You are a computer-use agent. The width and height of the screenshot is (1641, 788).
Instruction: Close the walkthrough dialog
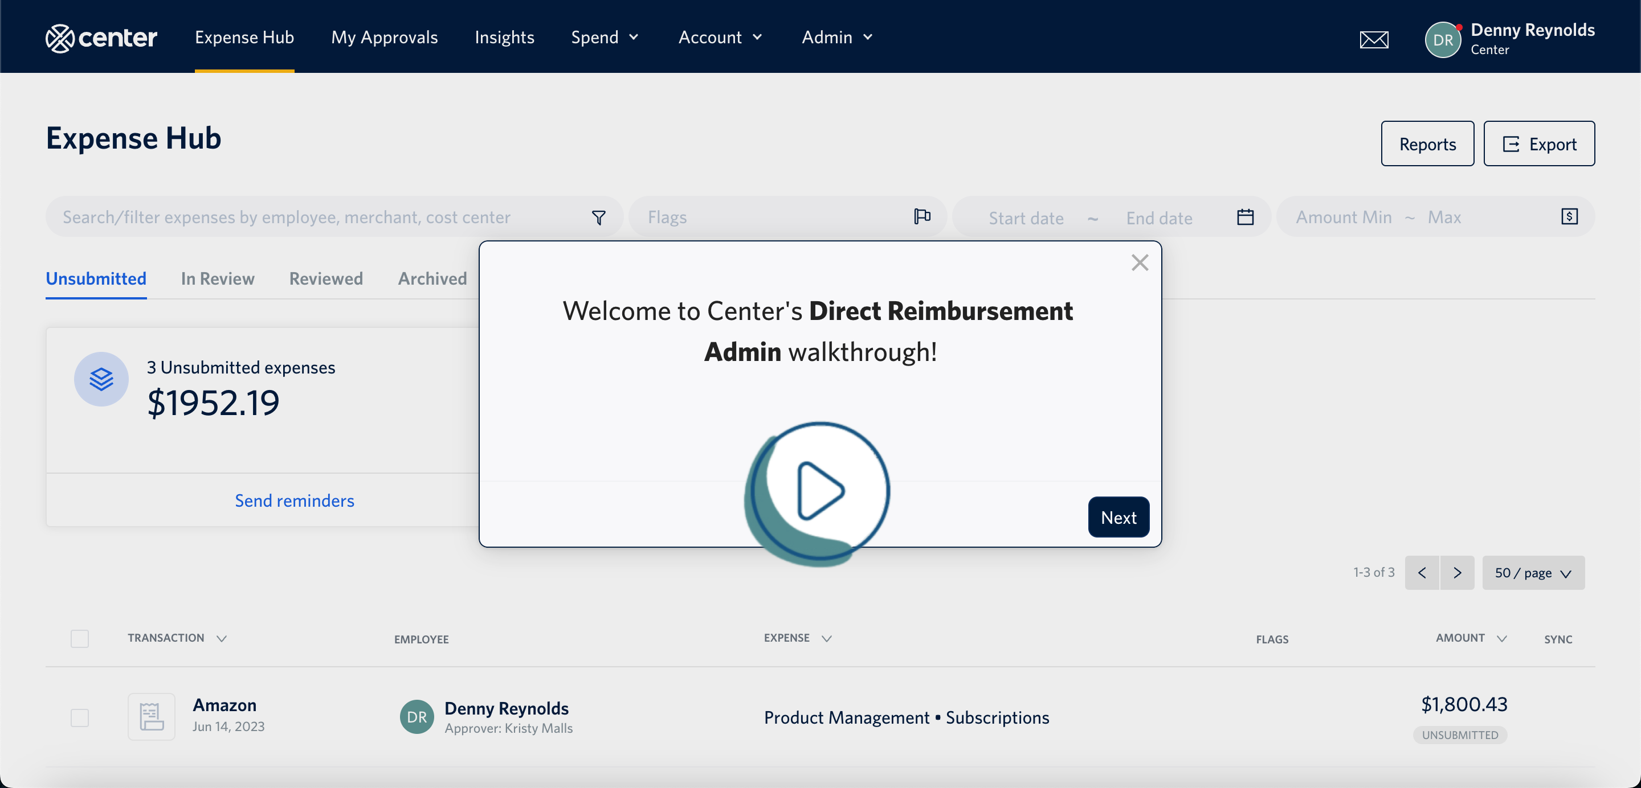click(1139, 262)
